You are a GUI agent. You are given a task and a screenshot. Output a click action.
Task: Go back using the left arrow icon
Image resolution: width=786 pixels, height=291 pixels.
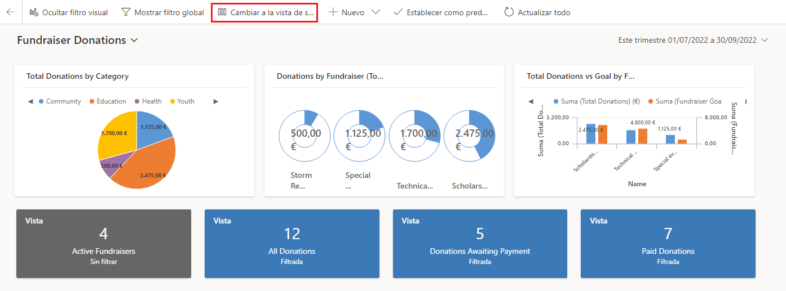pos(11,12)
